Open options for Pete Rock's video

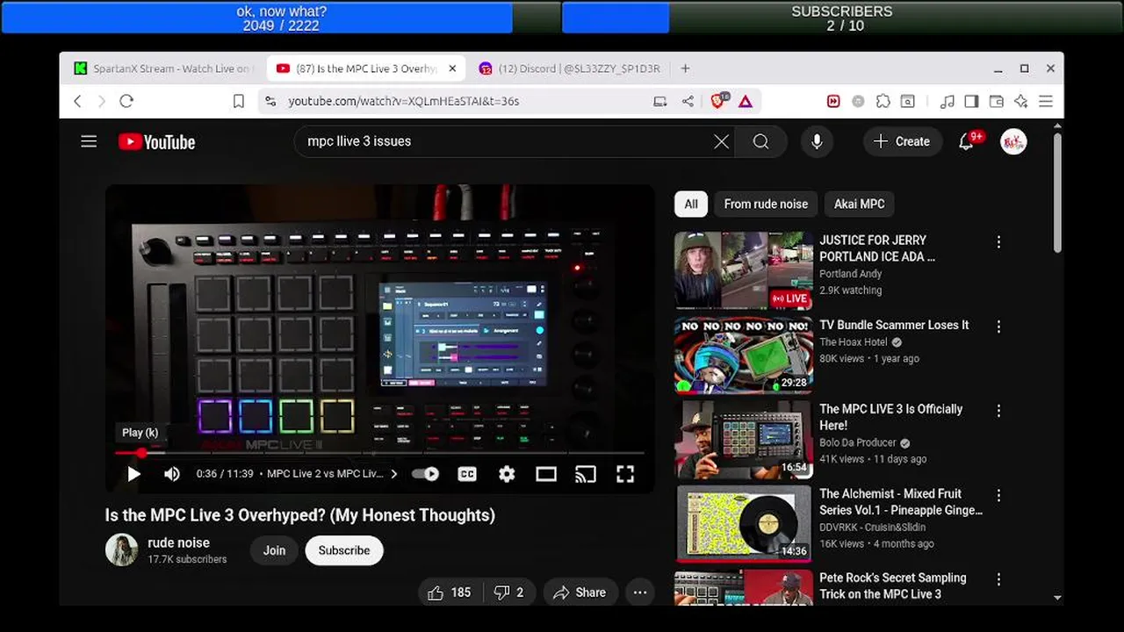pos(998,579)
